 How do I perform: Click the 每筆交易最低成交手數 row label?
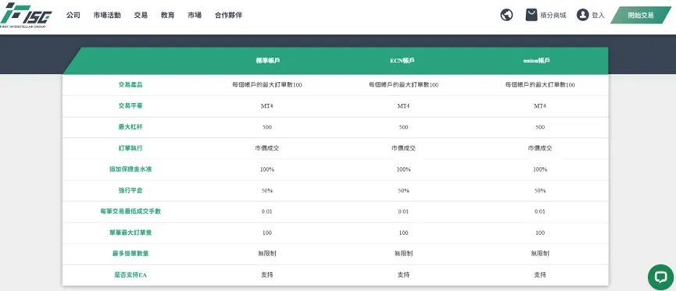[131, 211]
